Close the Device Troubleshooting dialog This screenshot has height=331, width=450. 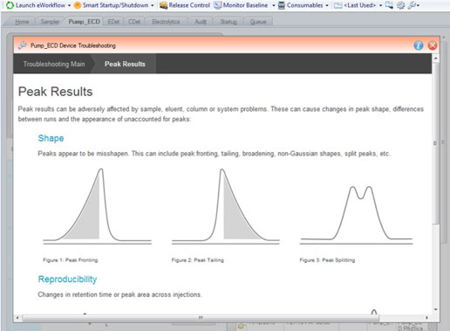[x=433, y=45]
